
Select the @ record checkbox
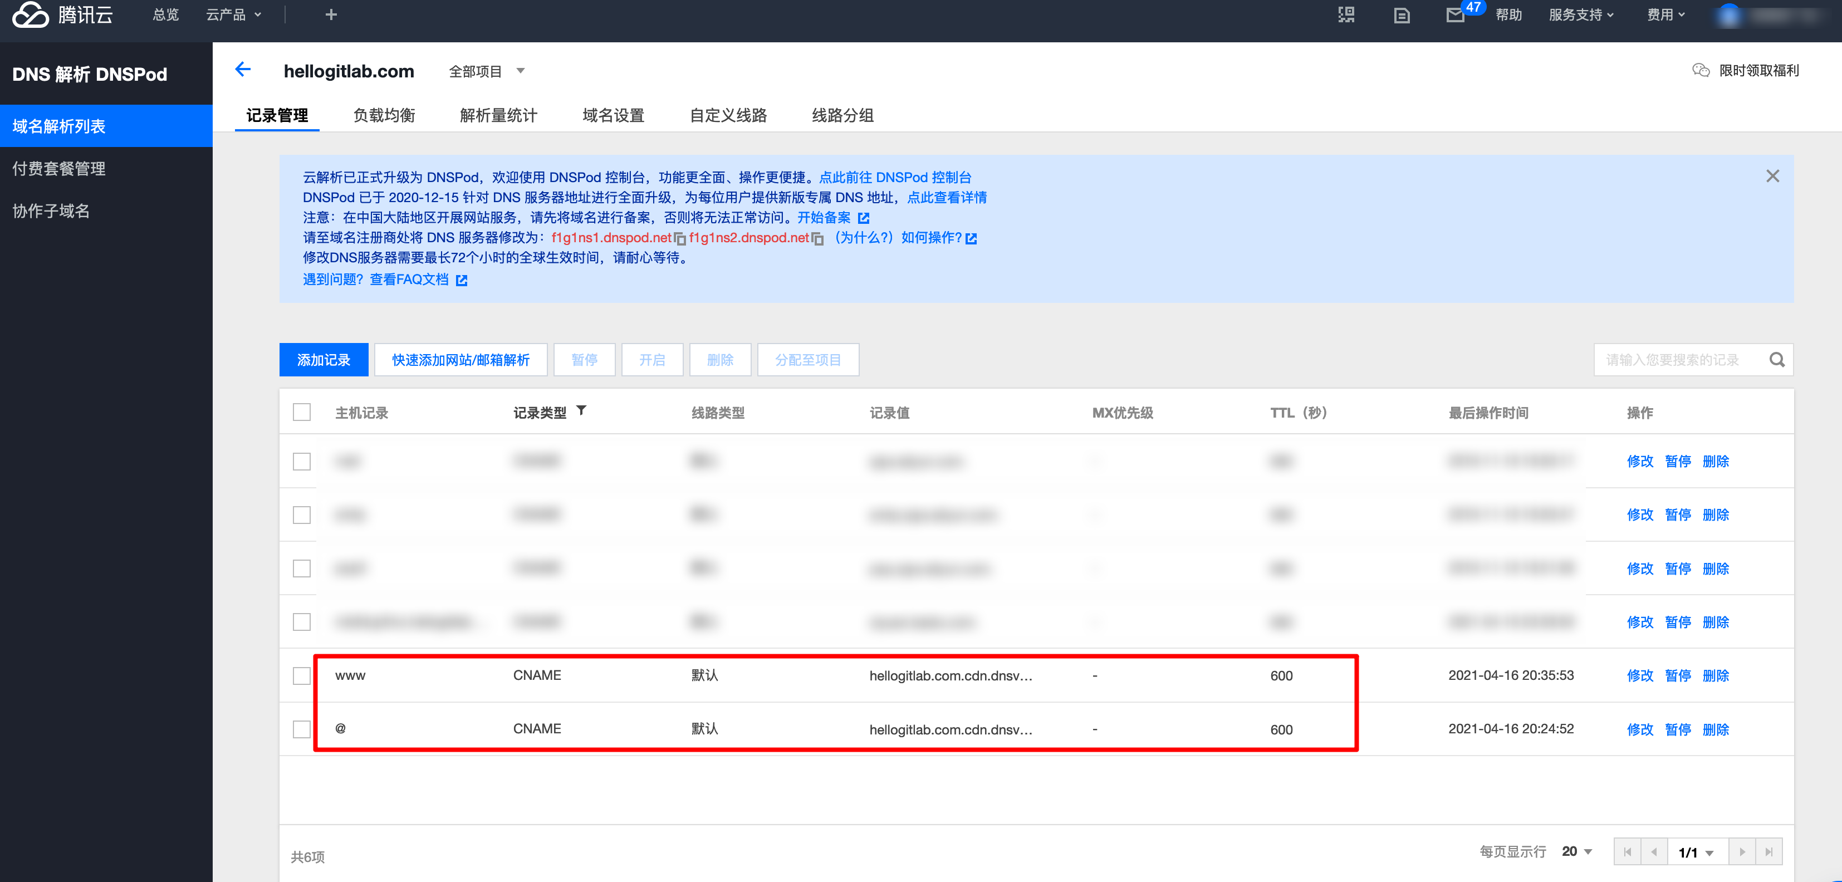(x=302, y=729)
